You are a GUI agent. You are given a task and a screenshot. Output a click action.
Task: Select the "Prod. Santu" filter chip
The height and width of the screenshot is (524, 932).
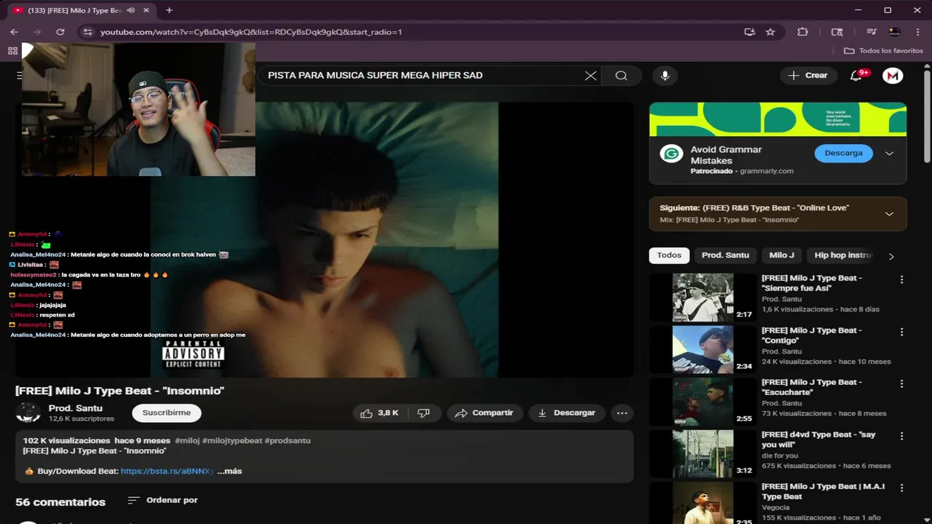[725, 255]
